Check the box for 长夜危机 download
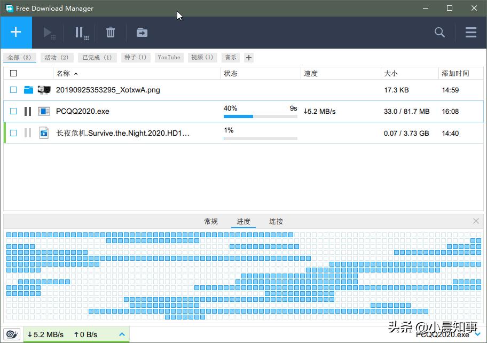487x343 pixels. [13, 133]
